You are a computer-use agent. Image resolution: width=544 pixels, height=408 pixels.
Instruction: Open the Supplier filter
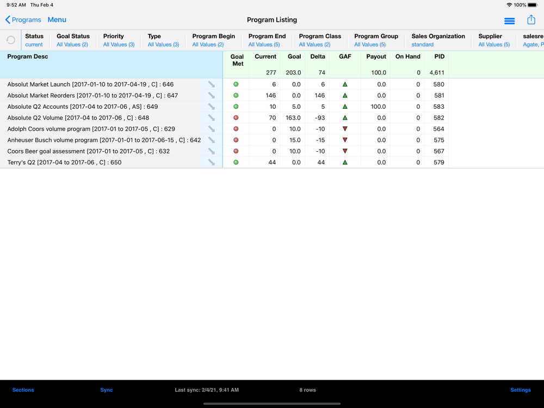(494, 40)
